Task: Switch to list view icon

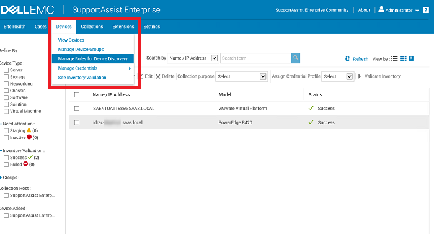Action: coord(394,58)
